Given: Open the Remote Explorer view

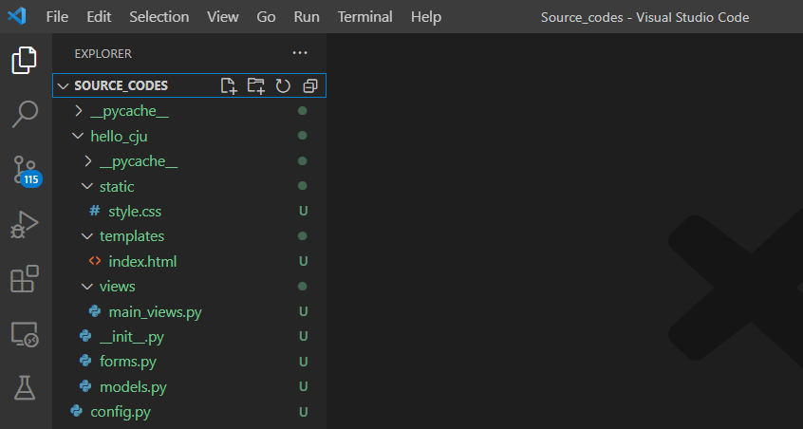Looking at the screenshot, I should [24, 334].
